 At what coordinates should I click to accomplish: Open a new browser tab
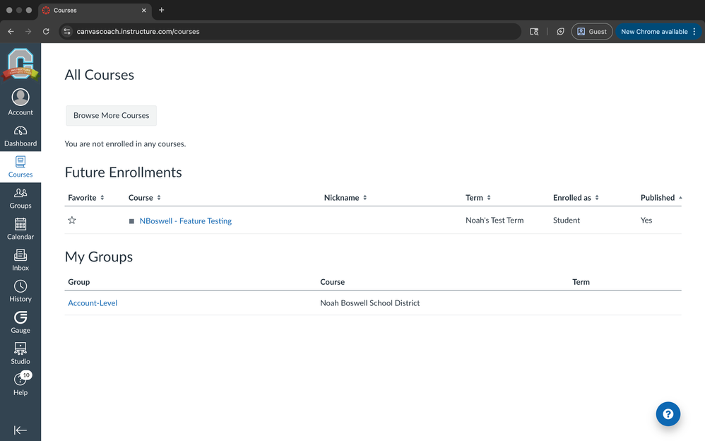(x=162, y=11)
